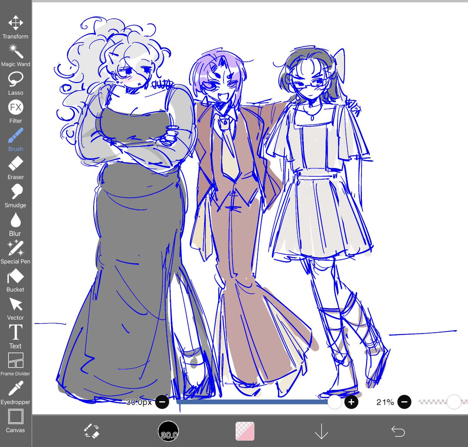Select the Bucket fill tool
The image size is (468, 447).
pyautogui.click(x=16, y=281)
